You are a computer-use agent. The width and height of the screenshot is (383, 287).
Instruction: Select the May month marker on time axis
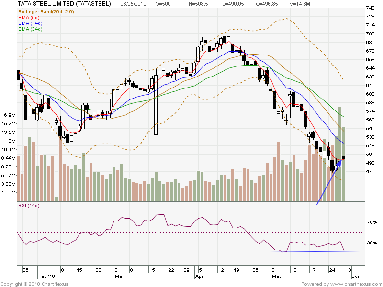coord(275,276)
